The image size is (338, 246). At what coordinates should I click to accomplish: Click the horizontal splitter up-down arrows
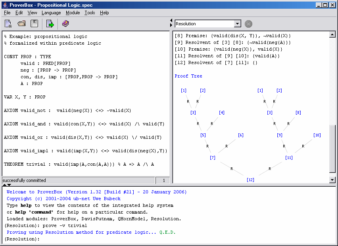click(7, 185)
